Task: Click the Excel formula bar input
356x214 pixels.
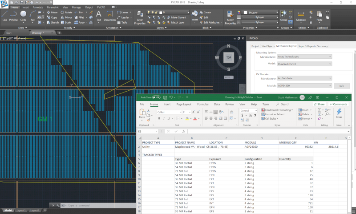Action: click(267, 132)
